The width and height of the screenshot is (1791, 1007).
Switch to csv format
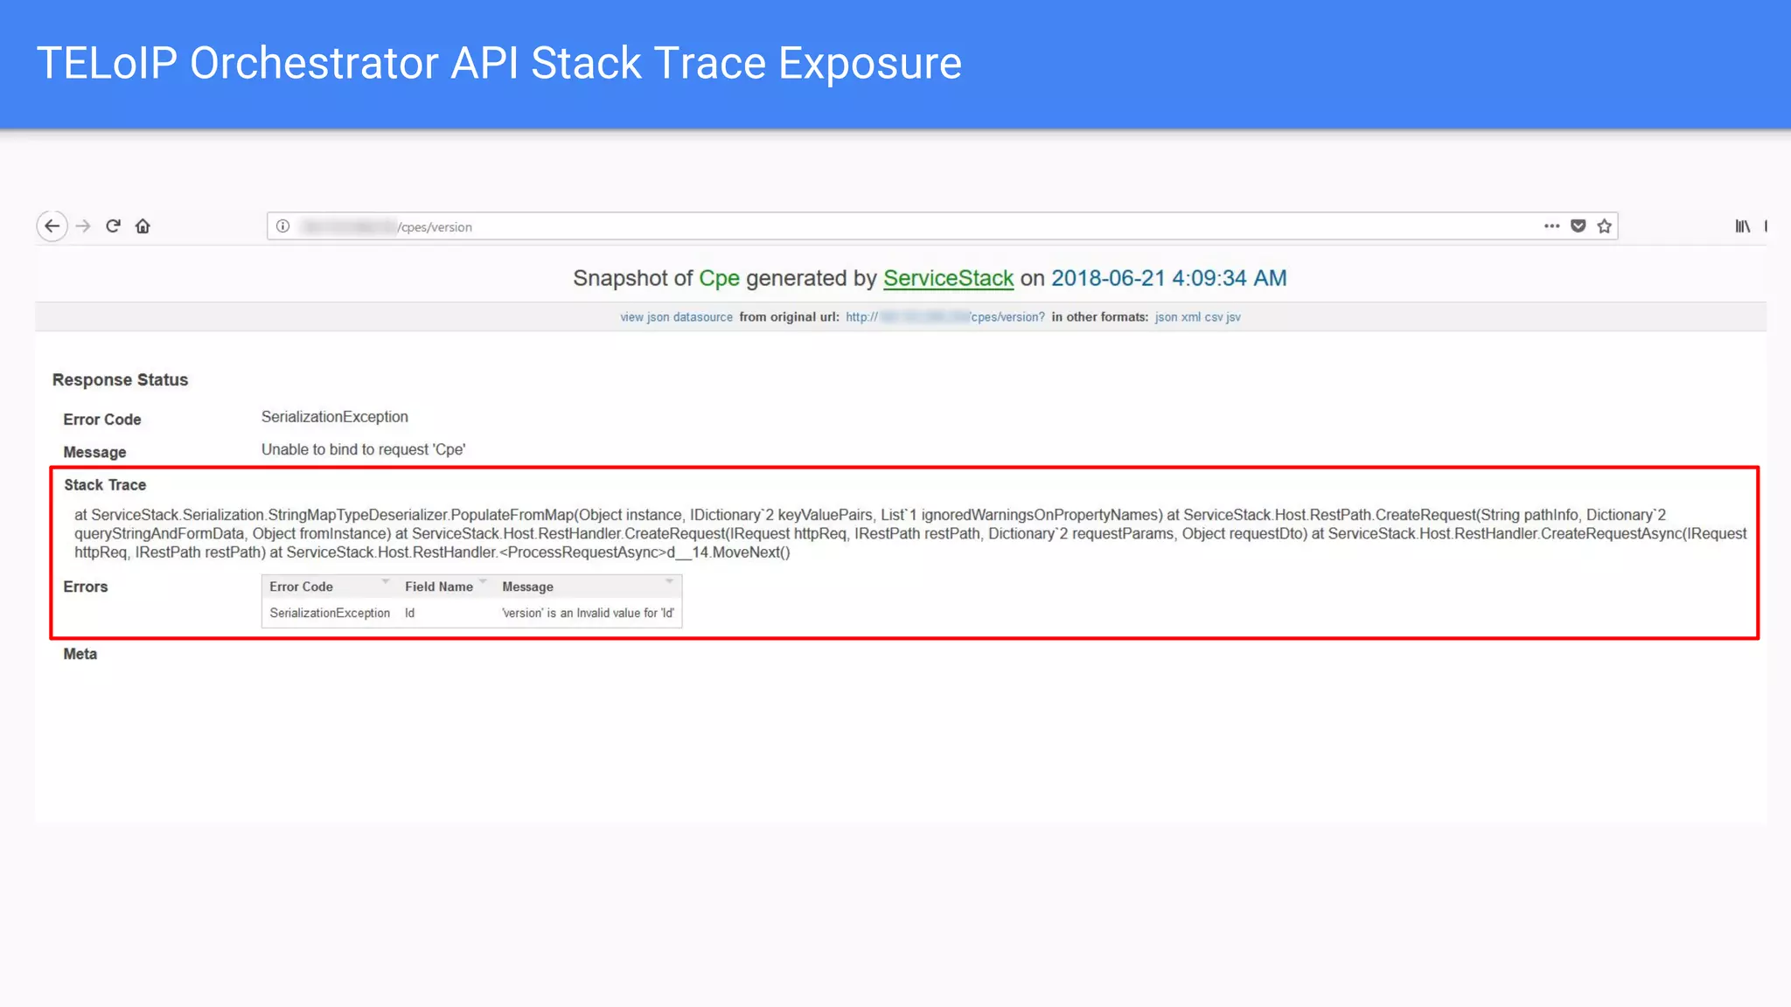1213,317
